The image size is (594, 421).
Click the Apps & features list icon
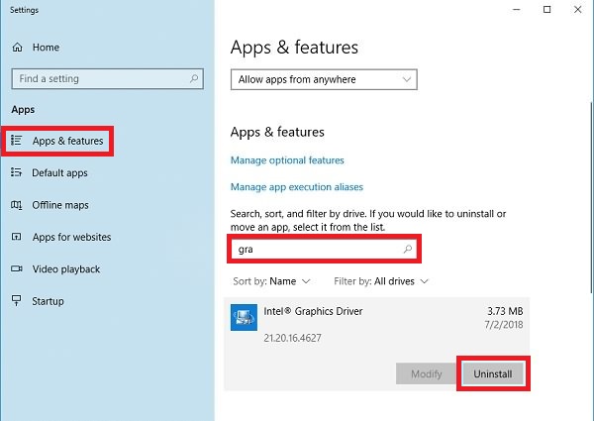pos(17,142)
